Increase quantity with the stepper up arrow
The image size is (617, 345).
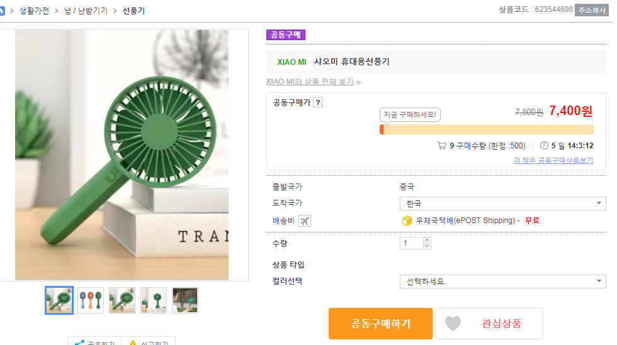(x=427, y=239)
